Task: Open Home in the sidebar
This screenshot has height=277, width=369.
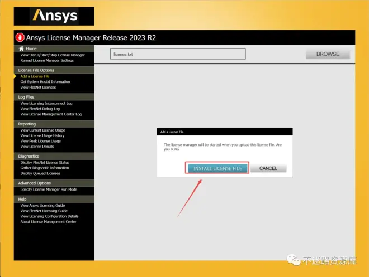Action: [x=31, y=49]
